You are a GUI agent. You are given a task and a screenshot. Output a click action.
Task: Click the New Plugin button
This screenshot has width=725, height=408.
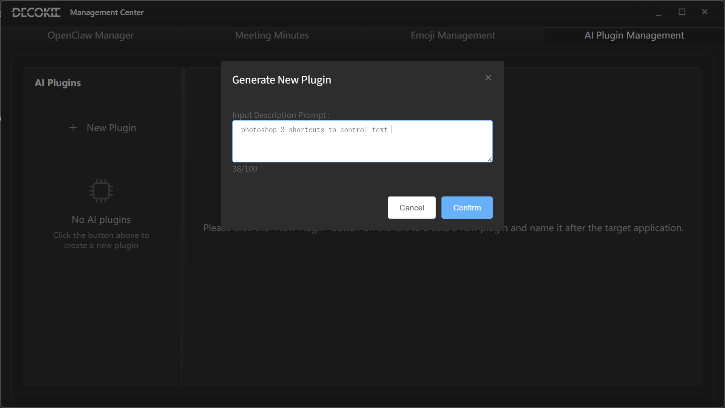tap(102, 128)
